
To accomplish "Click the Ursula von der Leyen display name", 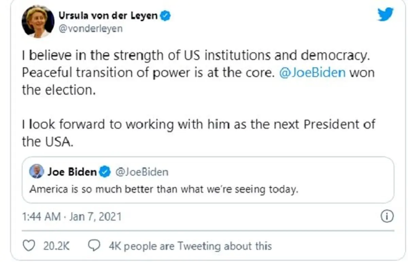I will [x=109, y=15].
